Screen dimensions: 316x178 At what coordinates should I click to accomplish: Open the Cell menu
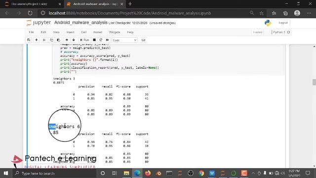(x=83, y=32)
